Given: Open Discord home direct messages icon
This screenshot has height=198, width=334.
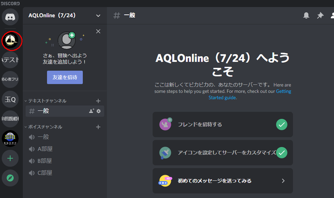Looking at the screenshot, I should 10,17.
